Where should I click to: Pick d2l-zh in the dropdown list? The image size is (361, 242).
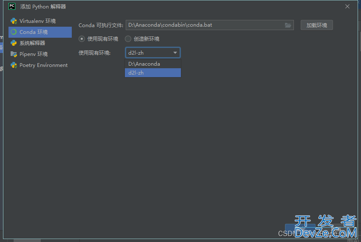(153, 73)
